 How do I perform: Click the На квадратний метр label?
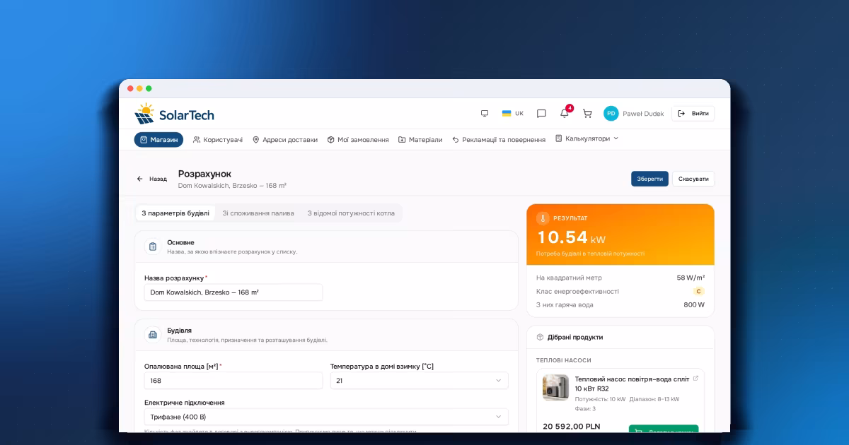pos(570,278)
